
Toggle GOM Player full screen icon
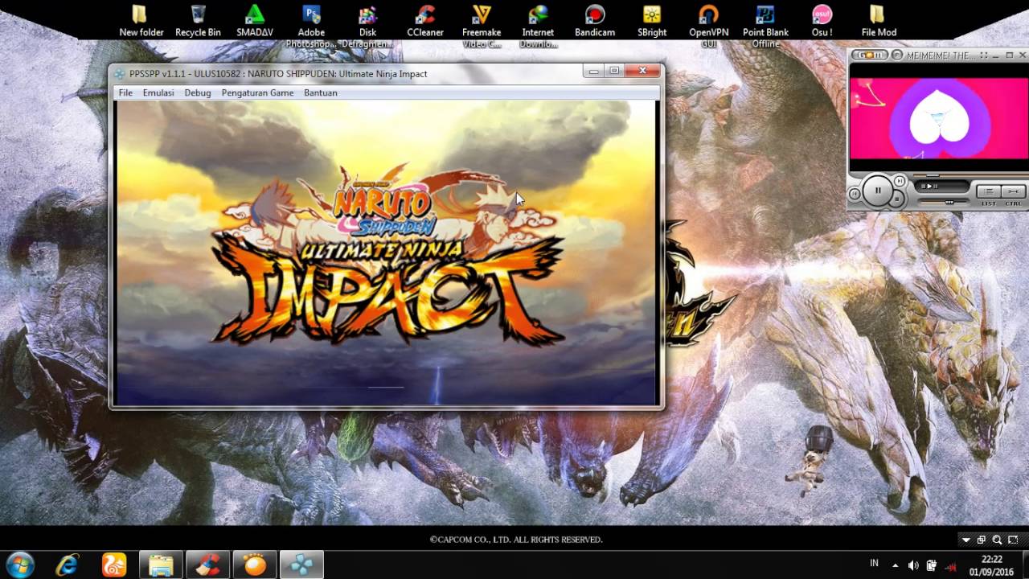pyautogui.click(x=984, y=55)
